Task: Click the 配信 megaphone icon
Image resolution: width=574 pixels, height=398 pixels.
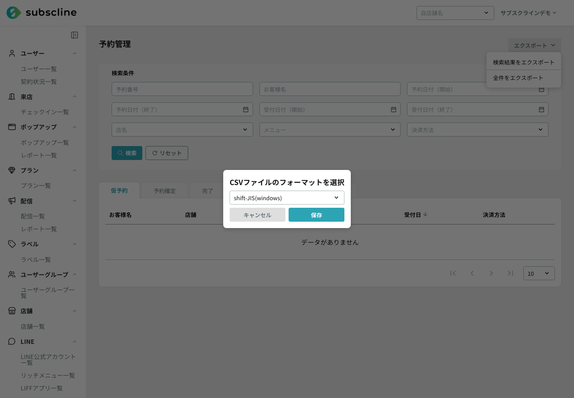Action: coord(12,201)
